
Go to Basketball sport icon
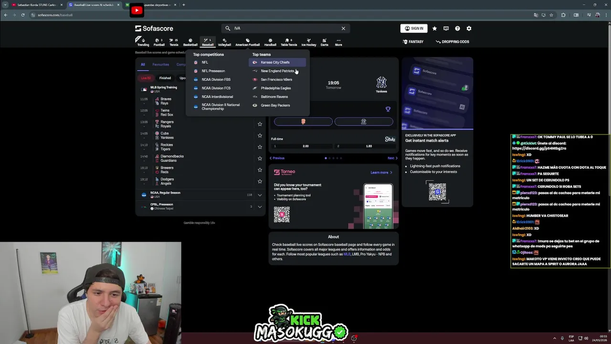pos(190,42)
